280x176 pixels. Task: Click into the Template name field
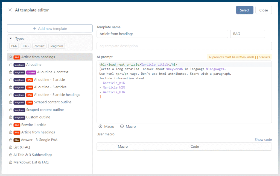(162, 34)
